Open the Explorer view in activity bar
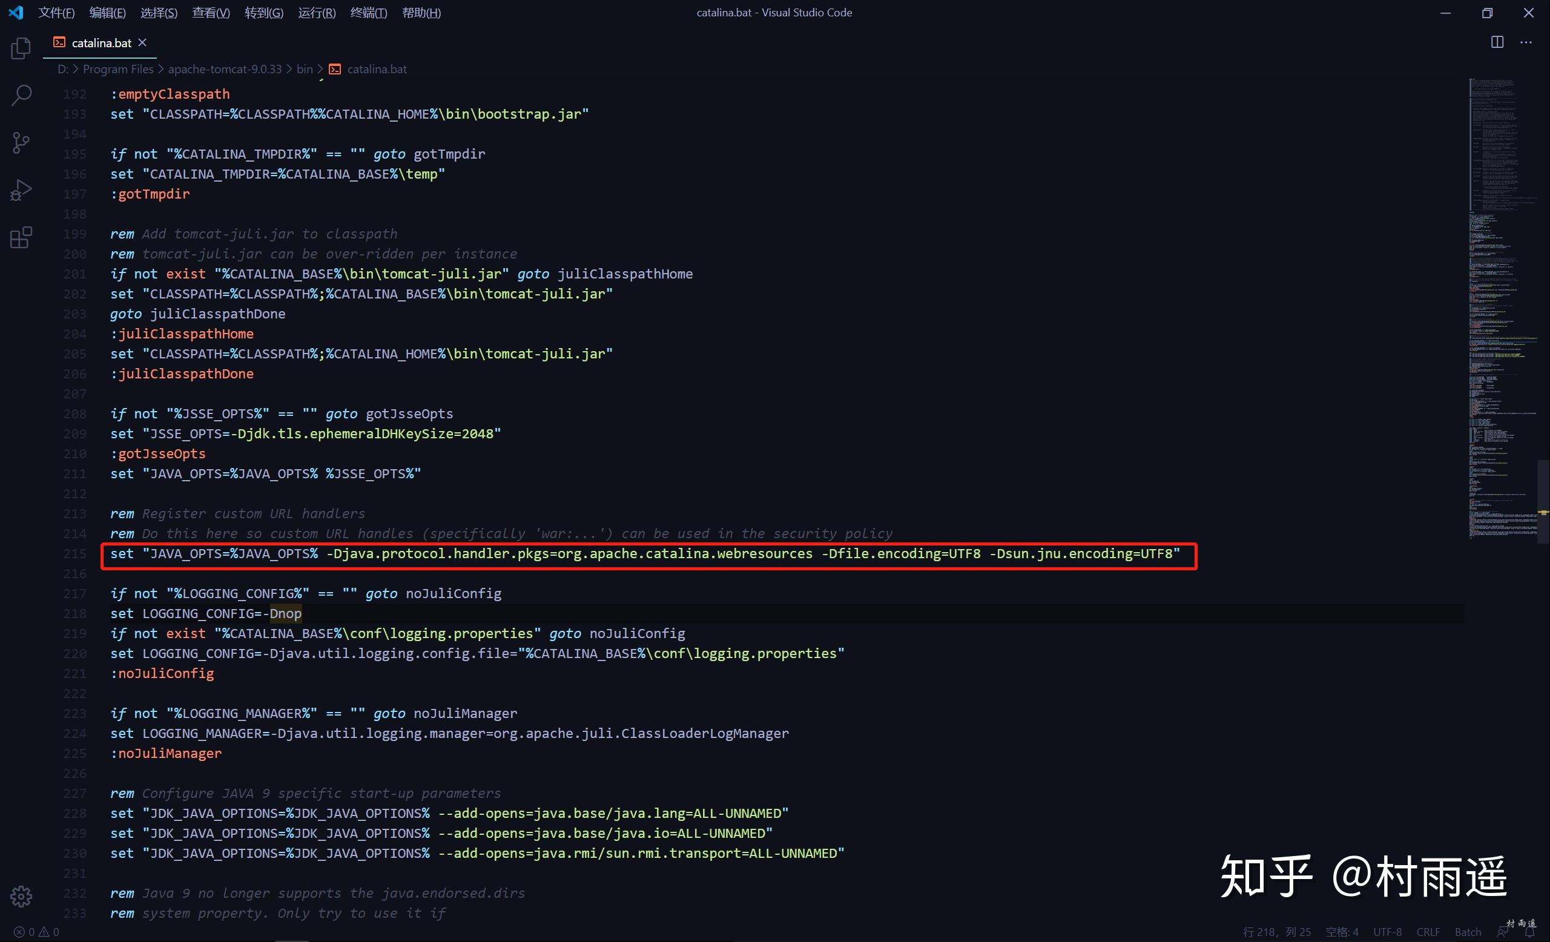Screen dimensions: 1550x942 pos(21,48)
